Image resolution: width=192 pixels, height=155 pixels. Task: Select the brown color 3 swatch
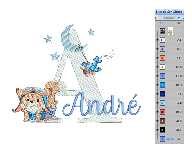162,121
